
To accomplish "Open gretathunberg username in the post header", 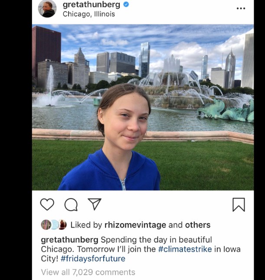I will [92, 5].
